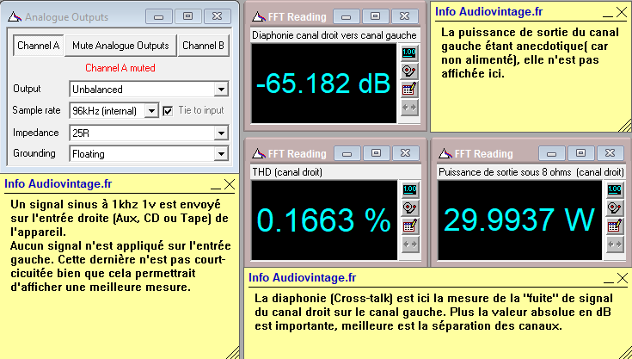Click precision 1.00 icon in THD reading
This screenshot has width=632, height=359.
tap(410, 189)
